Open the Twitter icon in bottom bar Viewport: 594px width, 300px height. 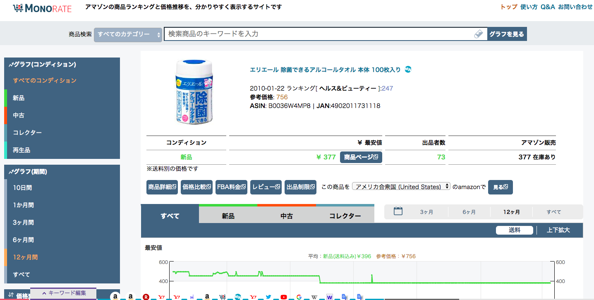tap(268, 297)
